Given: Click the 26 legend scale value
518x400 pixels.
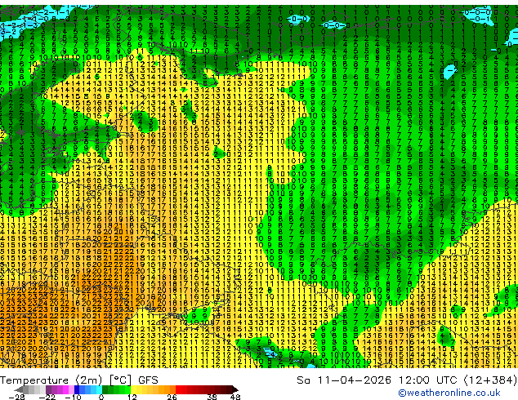Looking at the screenshot, I should point(172,397).
